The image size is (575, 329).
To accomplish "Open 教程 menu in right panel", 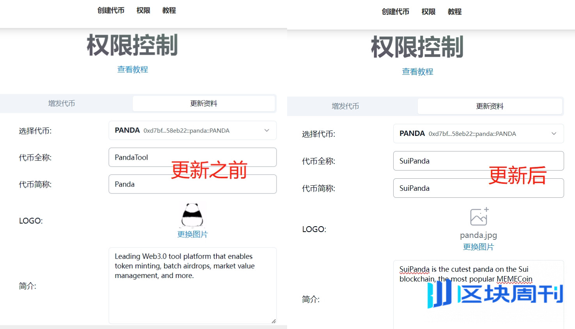I will (454, 12).
